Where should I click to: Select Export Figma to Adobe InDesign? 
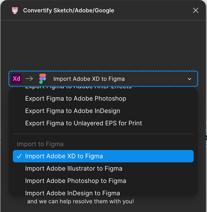(x=72, y=111)
